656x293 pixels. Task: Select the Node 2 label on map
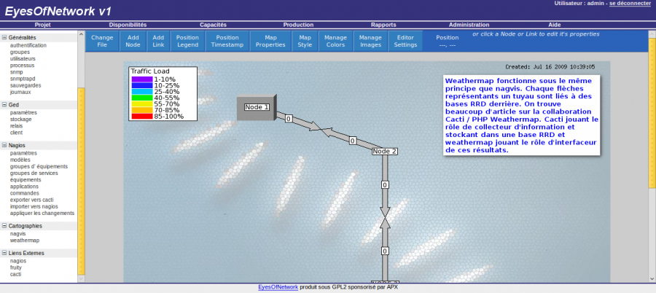tap(384, 151)
